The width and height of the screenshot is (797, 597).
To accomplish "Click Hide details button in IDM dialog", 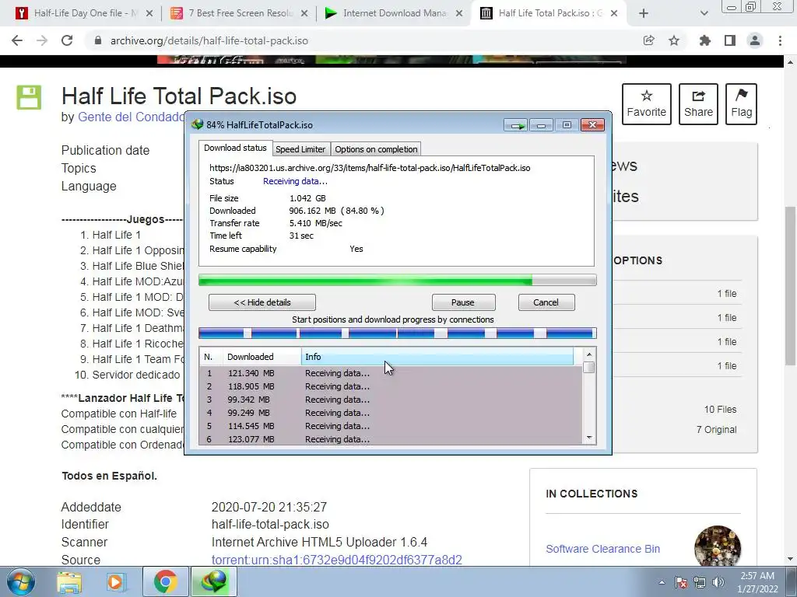I will coord(262,302).
